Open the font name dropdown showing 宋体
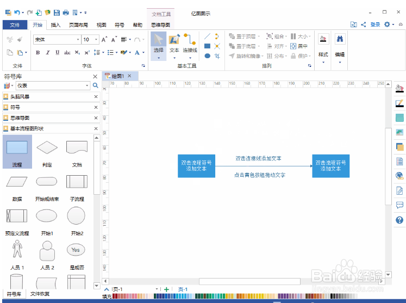 (x=78, y=39)
